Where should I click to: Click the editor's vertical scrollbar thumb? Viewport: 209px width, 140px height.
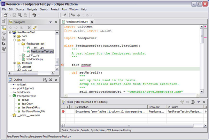(202, 36)
